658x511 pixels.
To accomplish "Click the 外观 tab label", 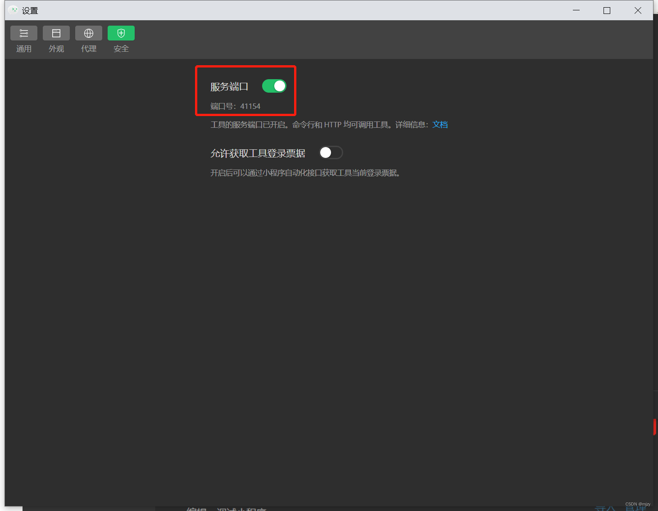I will (56, 49).
